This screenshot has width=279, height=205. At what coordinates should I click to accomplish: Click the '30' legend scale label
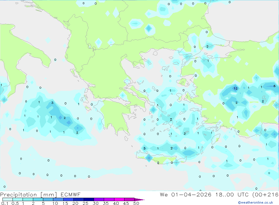click(x=95, y=203)
